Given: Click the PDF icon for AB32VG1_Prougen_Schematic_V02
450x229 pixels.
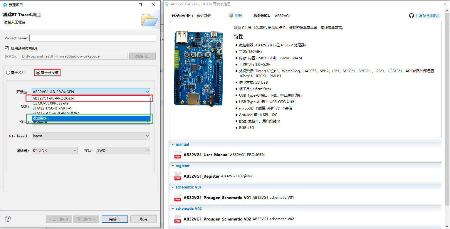Looking at the screenshot, I should pos(178,219).
